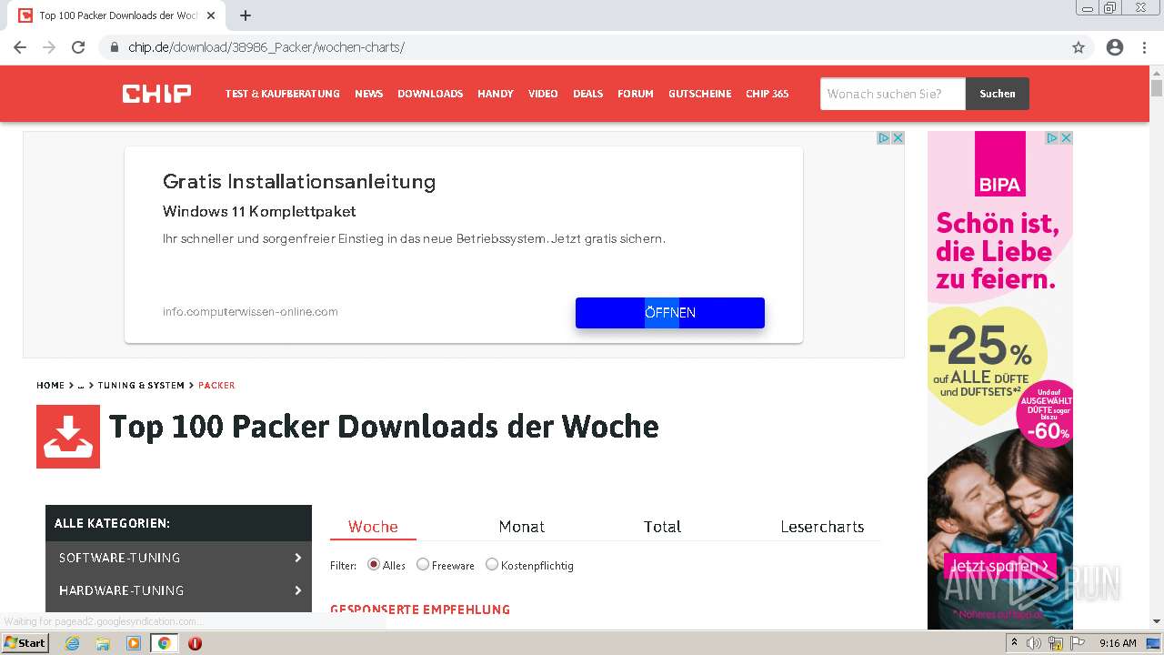
Task: Close the Windows 11 banner ad via X icon
Action: click(x=898, y=138)
